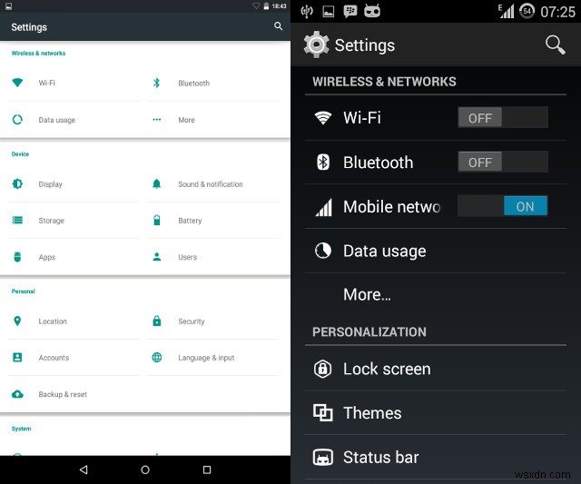Tap the Users person icon
The image size is (581, 484).
157,256
